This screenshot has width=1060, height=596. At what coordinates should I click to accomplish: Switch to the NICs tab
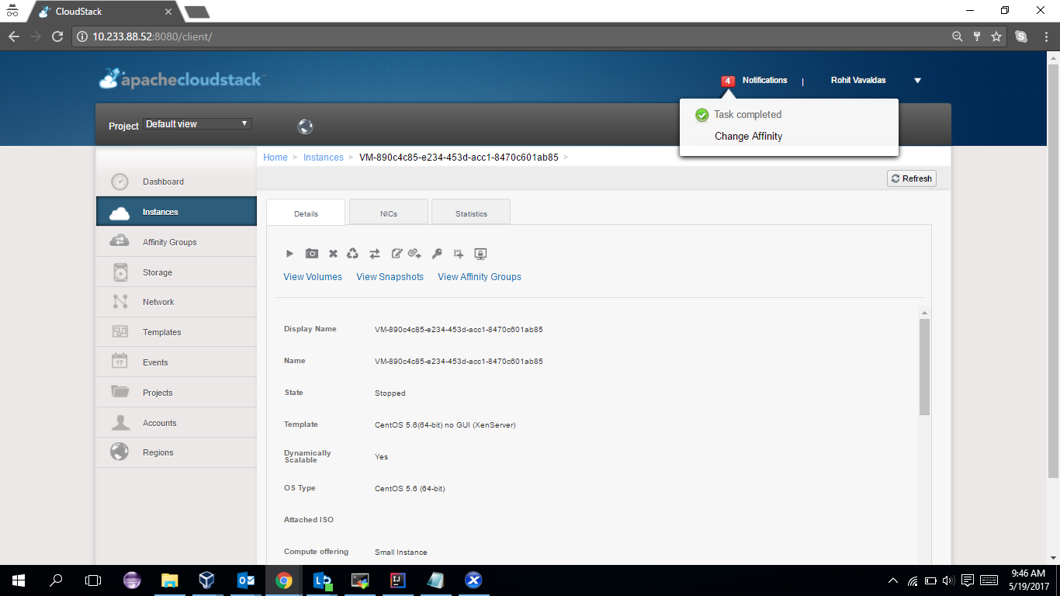pyautogui.click(x=388, y=212)
